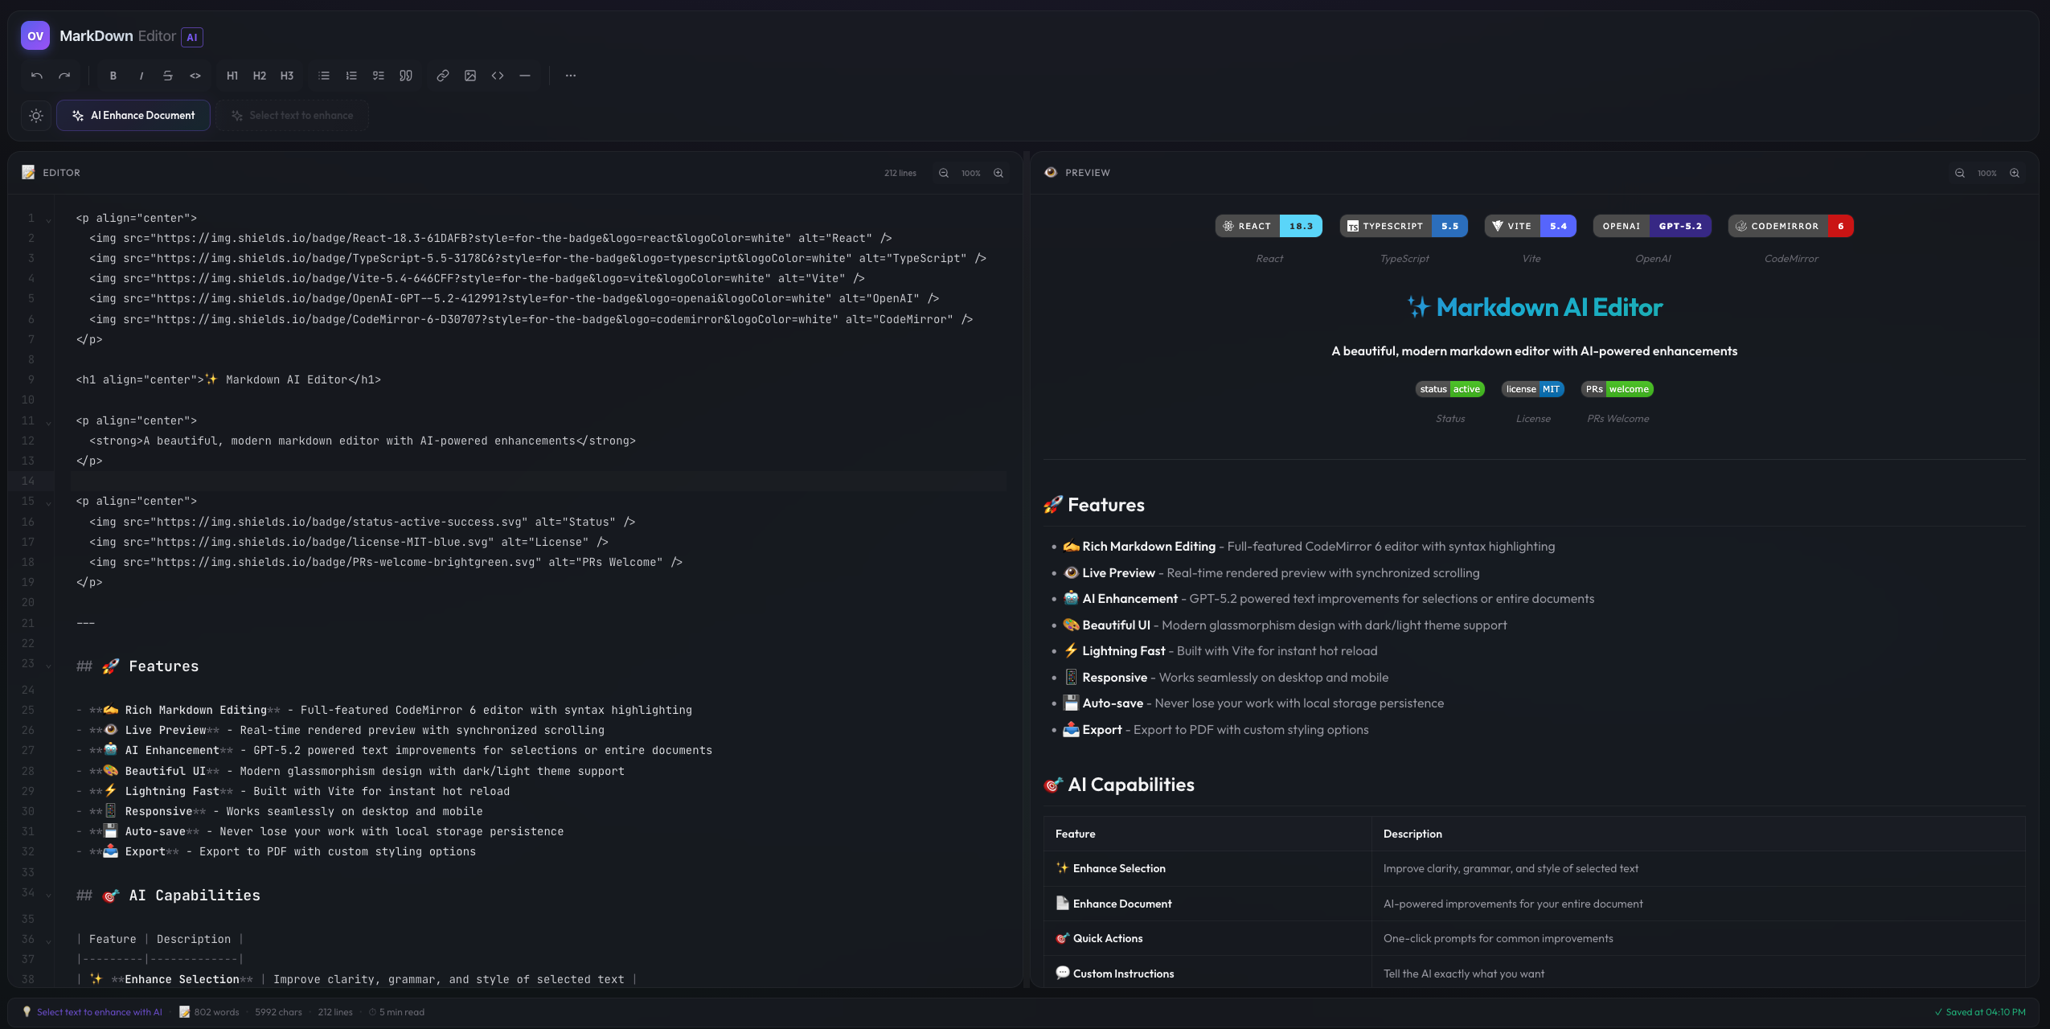Undo the last edit with undo arrow
2050x1029 pixels.
36,76
